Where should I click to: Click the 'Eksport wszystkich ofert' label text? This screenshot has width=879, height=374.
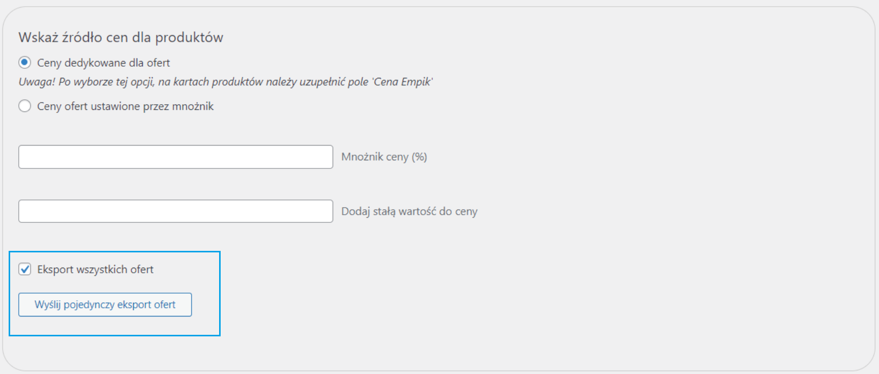pos(95,269)
